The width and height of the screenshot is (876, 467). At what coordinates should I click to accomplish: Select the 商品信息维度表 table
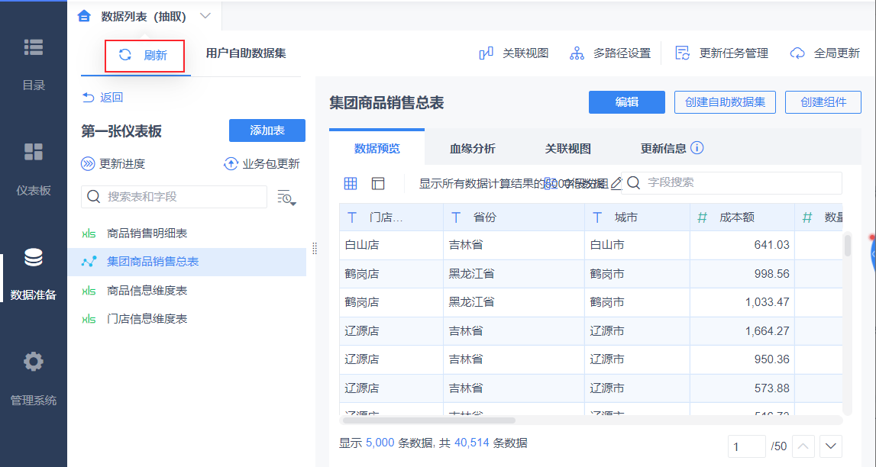click(x=186, y=291)
